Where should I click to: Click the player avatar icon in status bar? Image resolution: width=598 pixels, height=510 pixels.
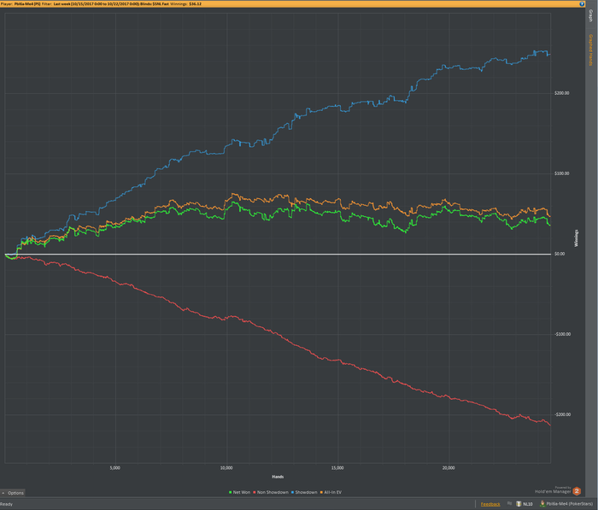tap(542, 503)
